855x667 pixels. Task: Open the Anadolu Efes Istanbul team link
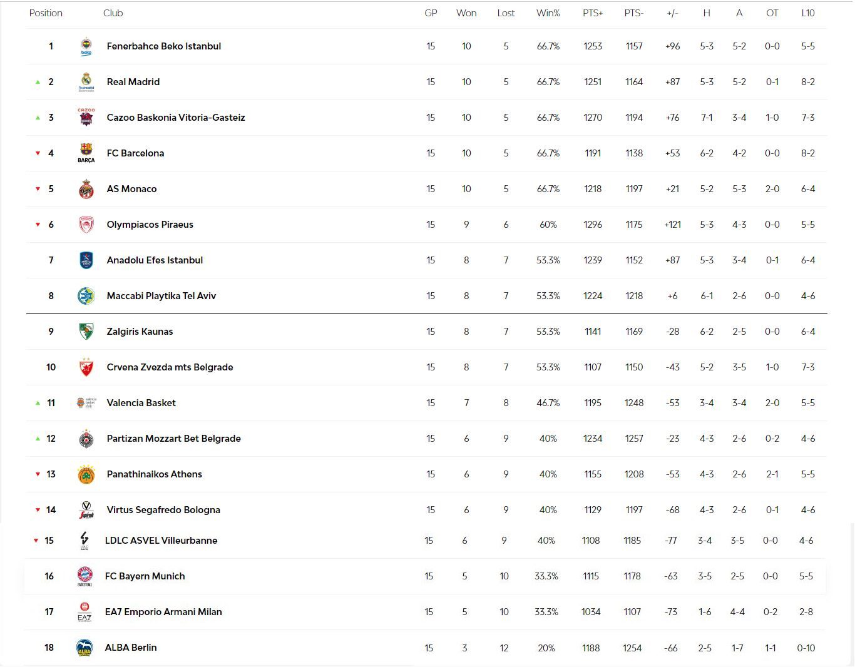click(x=155, y=260)
